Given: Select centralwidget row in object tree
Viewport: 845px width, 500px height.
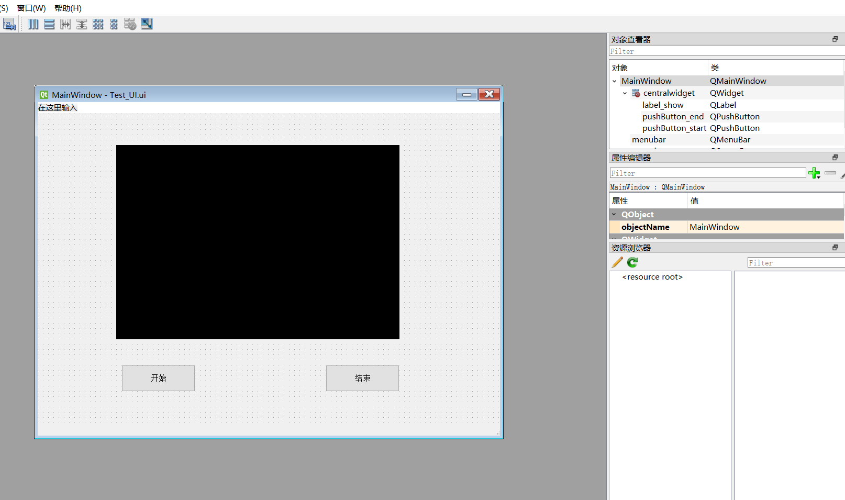Looking at the screenshot, I should click(727, 93).
